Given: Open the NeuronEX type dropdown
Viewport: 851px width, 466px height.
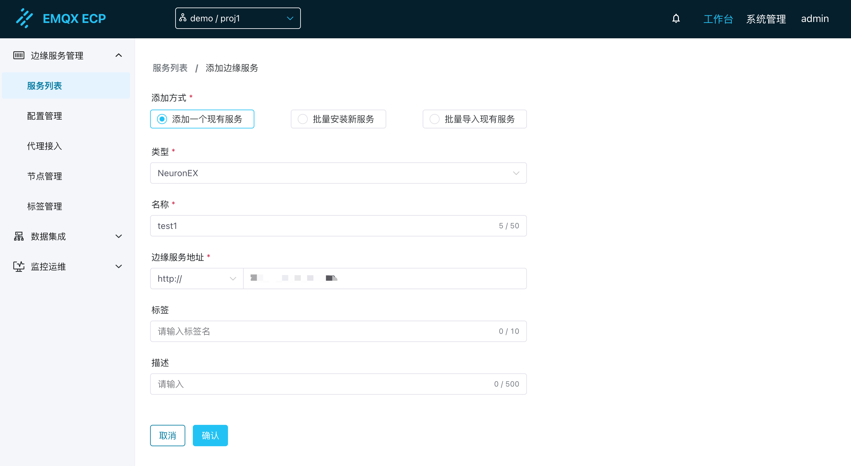Looking at the screenshot, I should 338,173.
